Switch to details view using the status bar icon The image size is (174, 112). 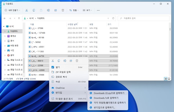click(x=166, y=79)
